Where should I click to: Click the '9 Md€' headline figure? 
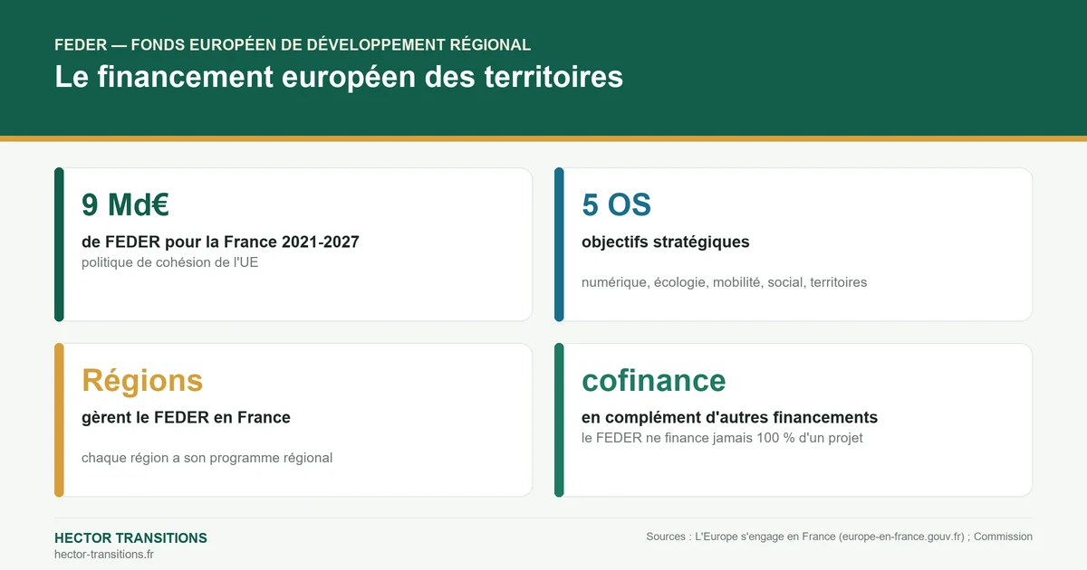click(x=125, y=205)
